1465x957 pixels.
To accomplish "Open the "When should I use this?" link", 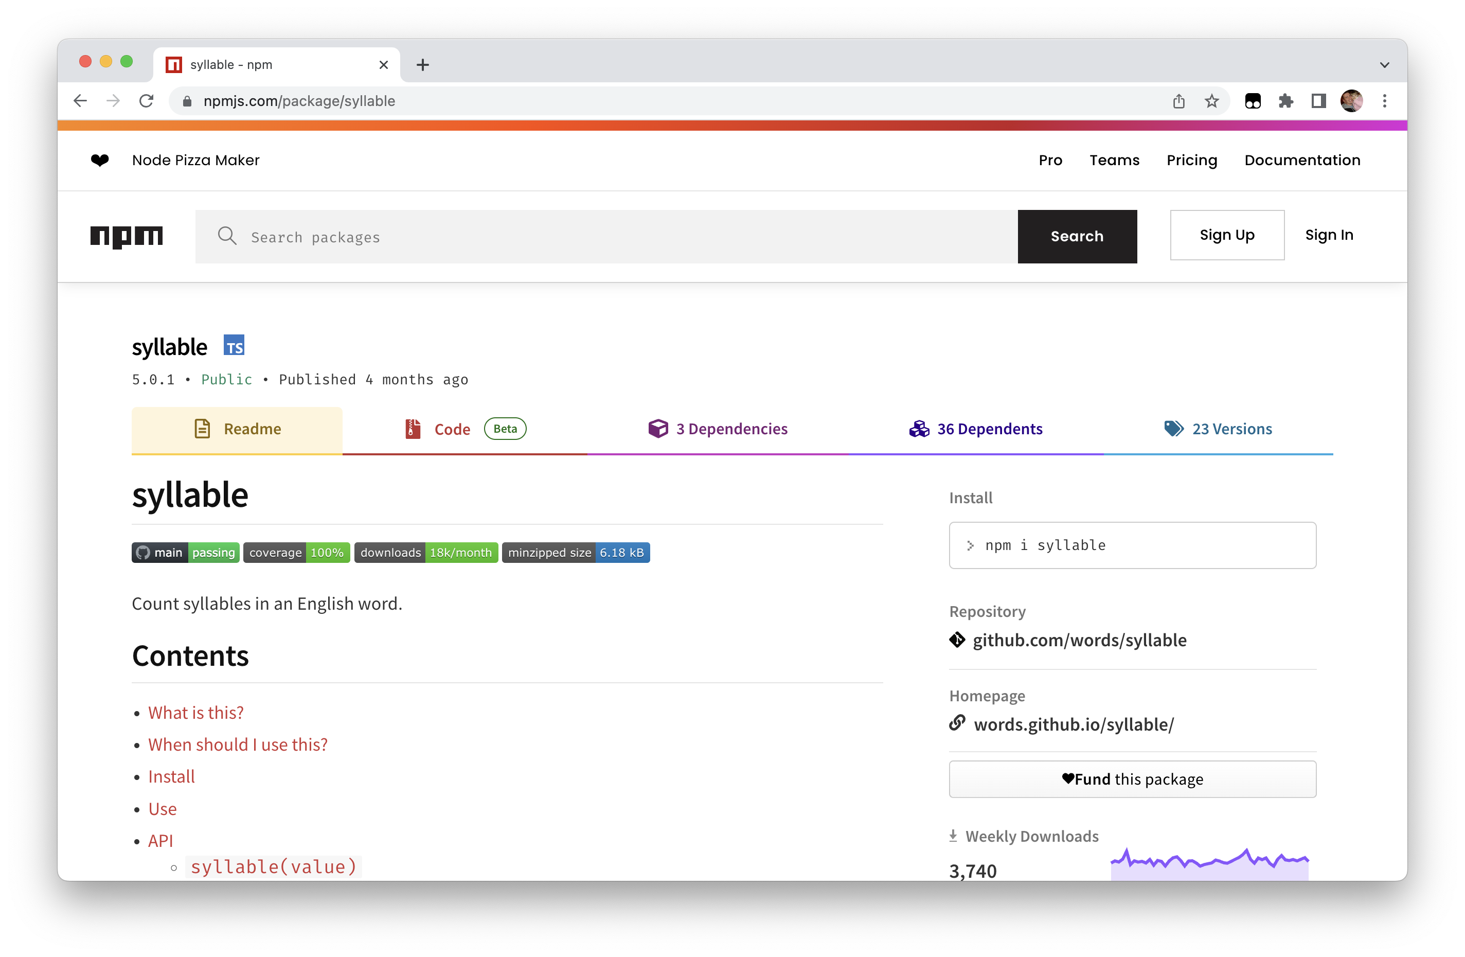I will coord(238,744).
